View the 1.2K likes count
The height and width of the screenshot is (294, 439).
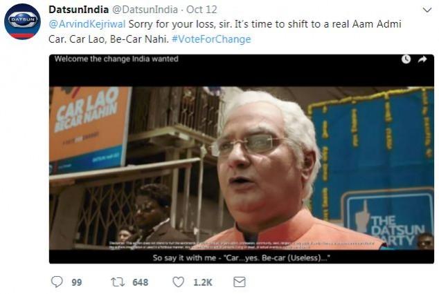tap(203, 282)
